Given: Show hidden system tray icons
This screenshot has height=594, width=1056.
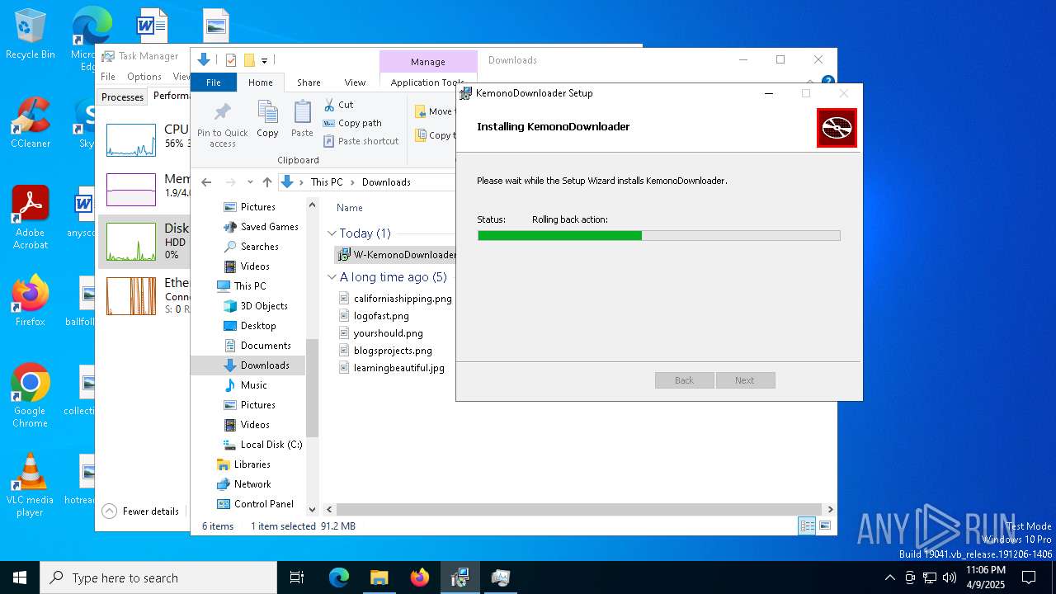Looking at the screenshot, I should tap(889, 577).
